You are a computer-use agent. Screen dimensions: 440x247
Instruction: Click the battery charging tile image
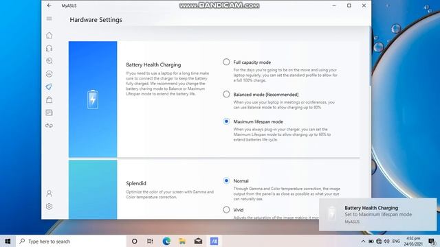[93, 99]
